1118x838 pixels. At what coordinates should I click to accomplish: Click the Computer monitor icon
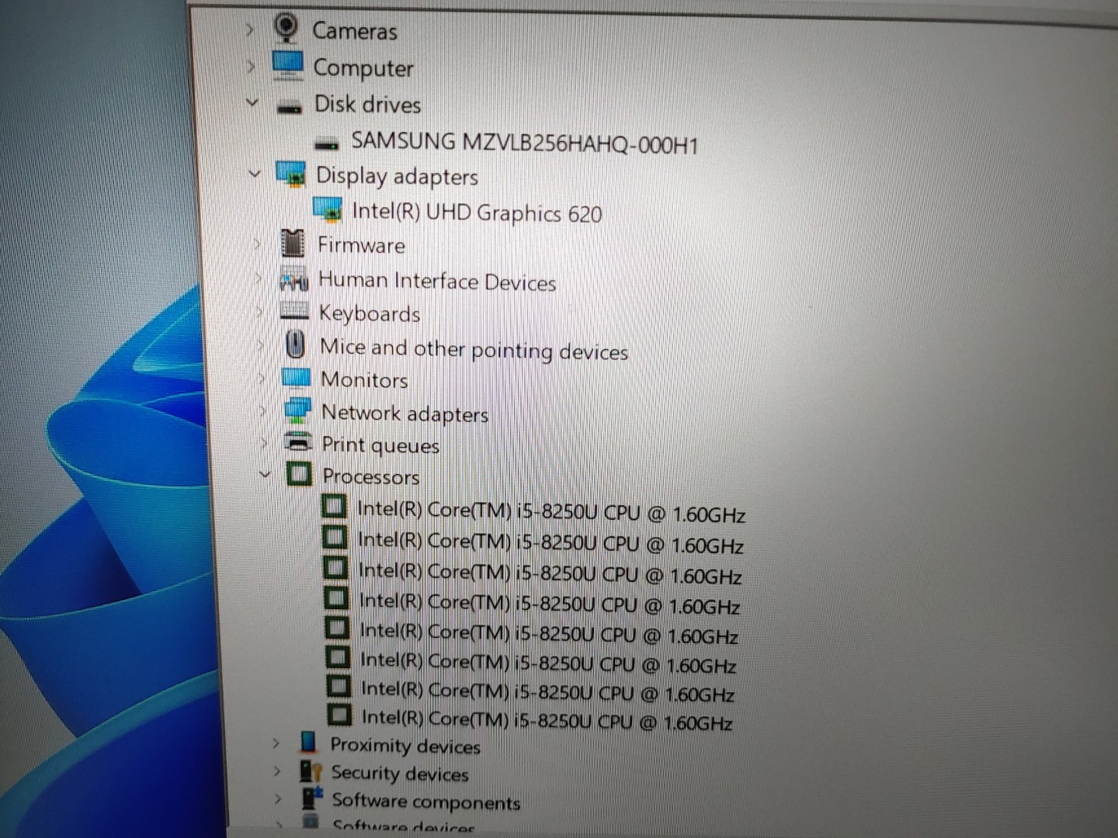pos(288,66)
